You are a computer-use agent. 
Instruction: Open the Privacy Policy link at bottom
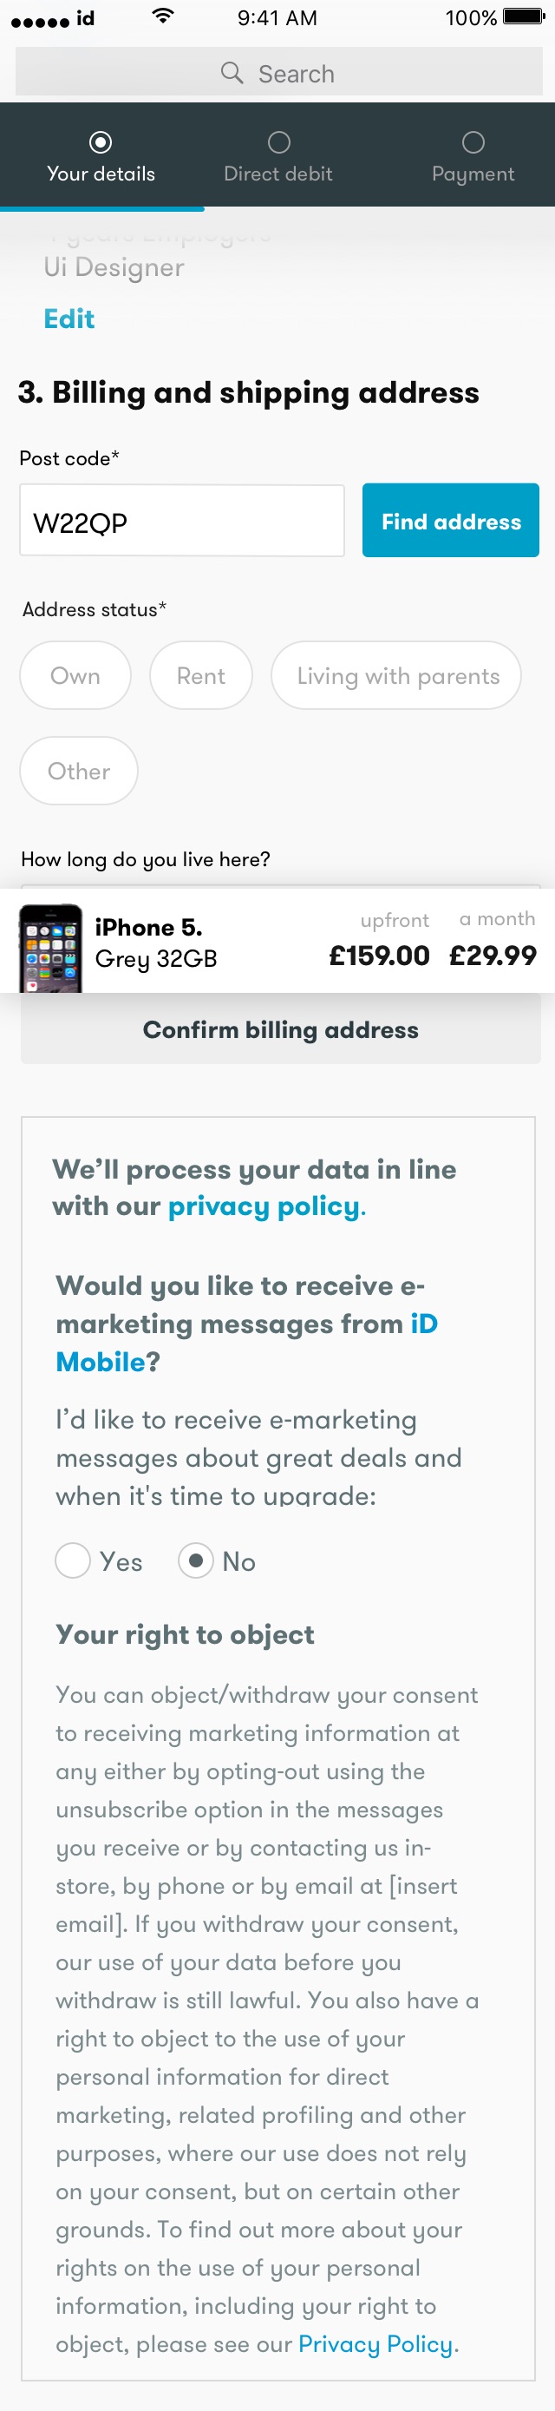(x=375, y=2342)
